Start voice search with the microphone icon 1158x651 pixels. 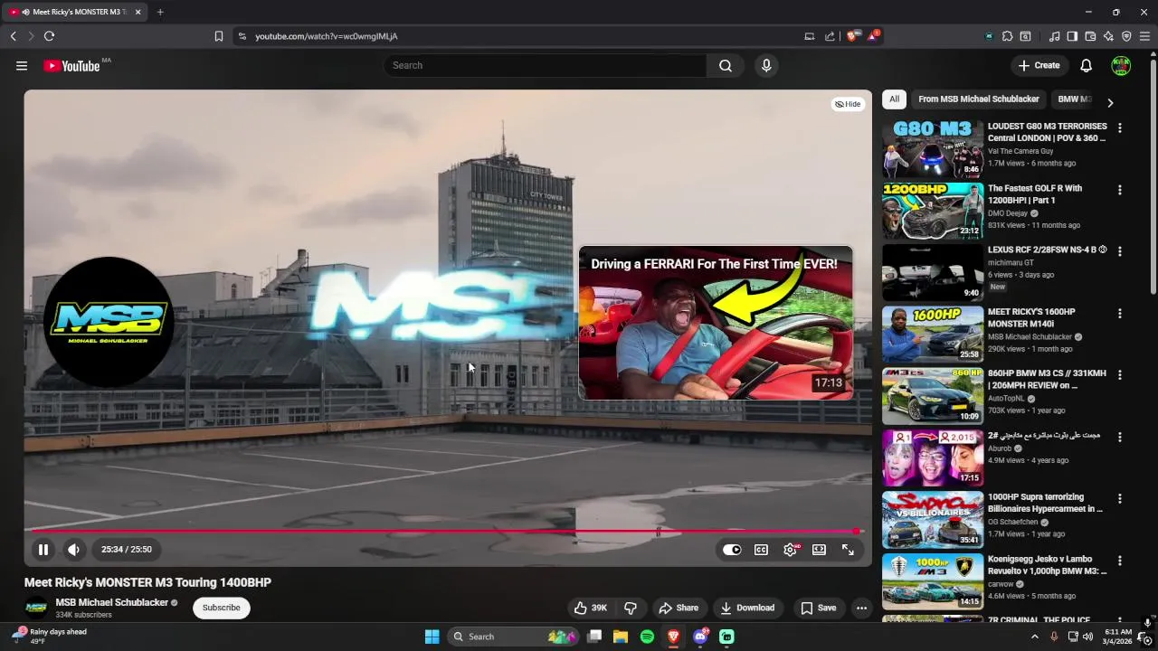[x=766, y=65]
